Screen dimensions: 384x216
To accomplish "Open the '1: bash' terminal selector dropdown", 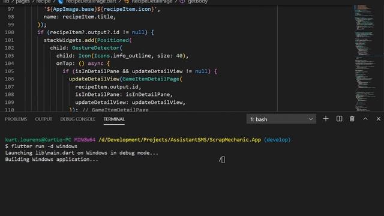I will (x=281, y=119).
